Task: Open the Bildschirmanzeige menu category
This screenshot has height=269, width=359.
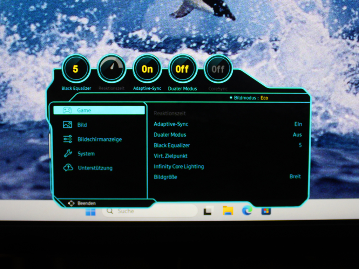Action: point(99,139)
